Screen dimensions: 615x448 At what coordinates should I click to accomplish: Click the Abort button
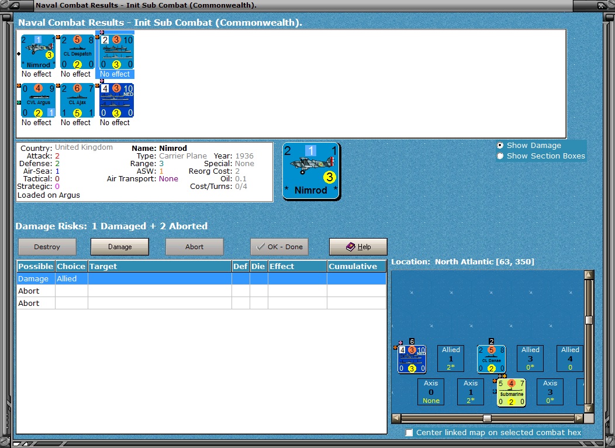195,247
